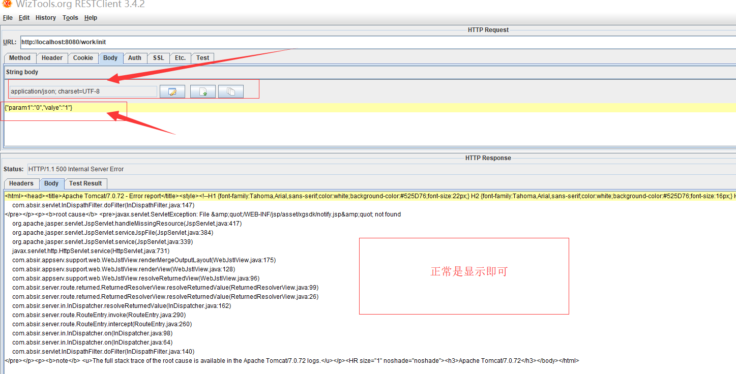Screen dimensions: 736x374
Task: Click the URL field with localhost:8080/work/init
Action: click(x=378, y=42)
